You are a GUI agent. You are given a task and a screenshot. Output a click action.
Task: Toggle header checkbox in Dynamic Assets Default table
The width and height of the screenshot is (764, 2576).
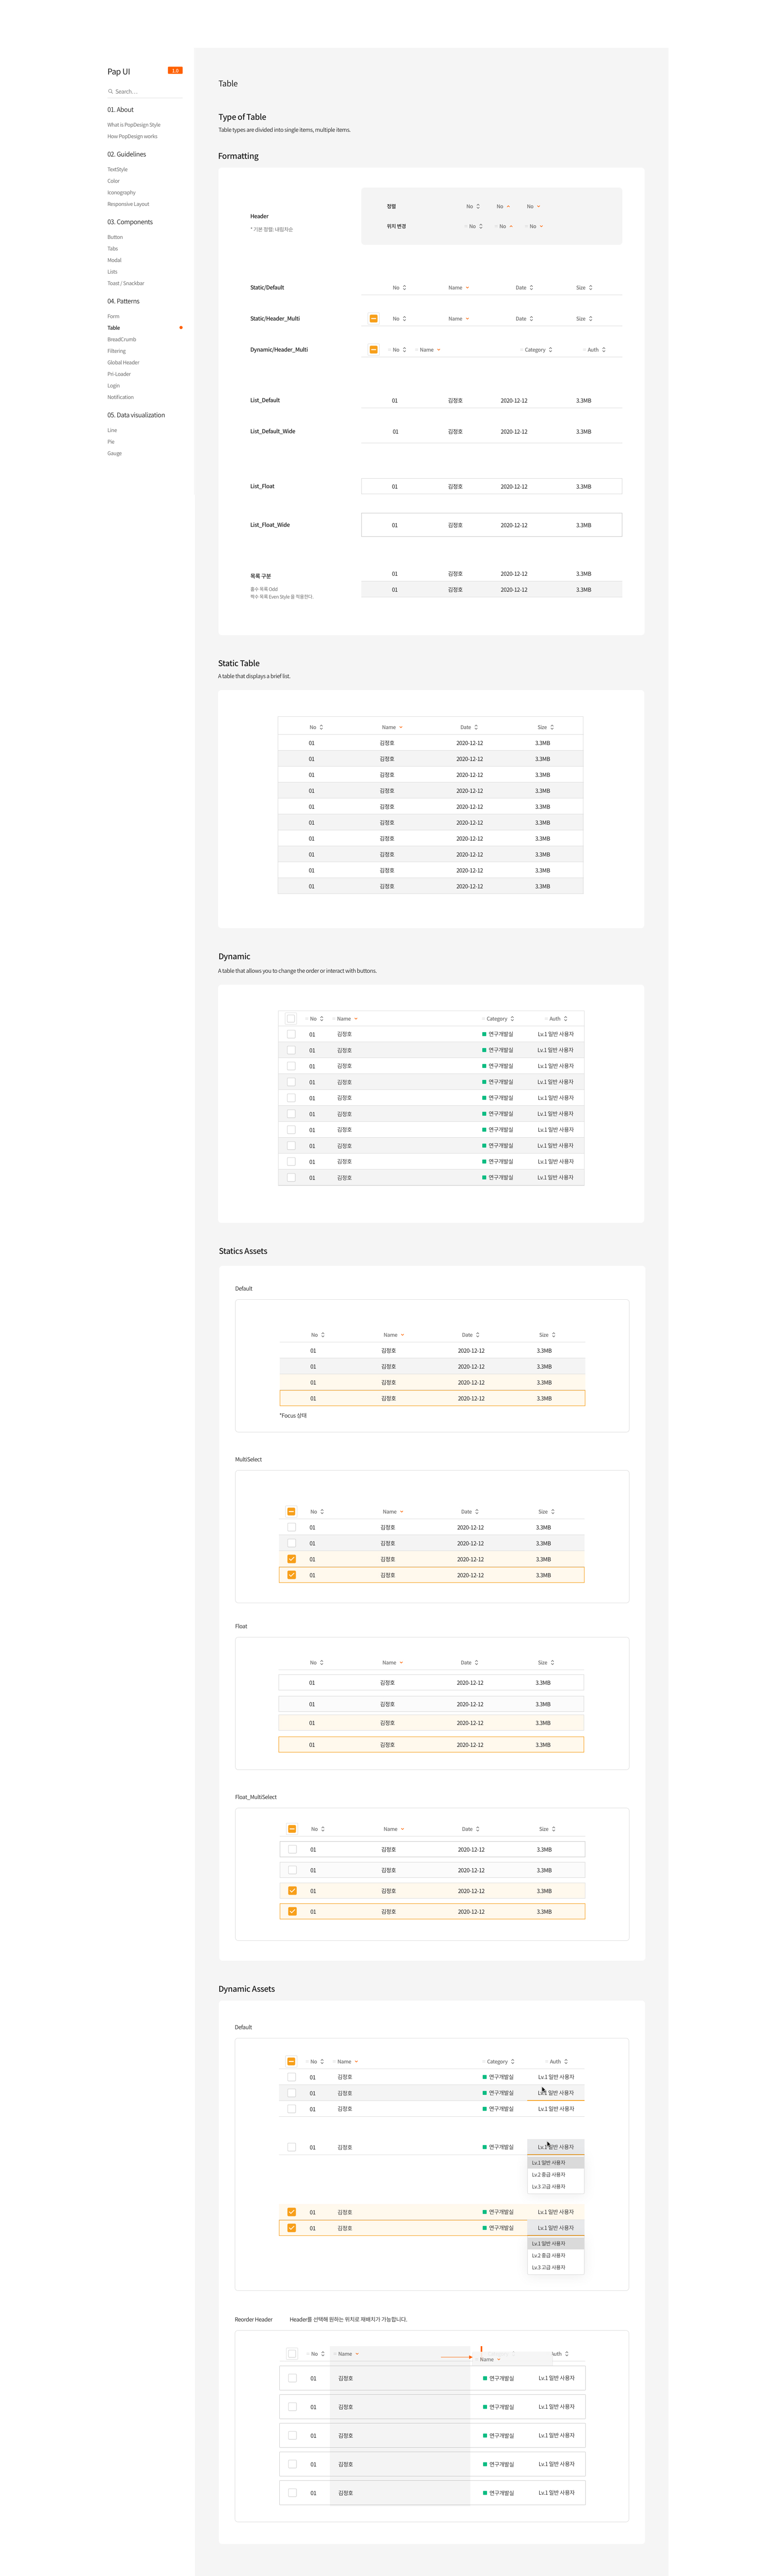[x=291, y=2061]
